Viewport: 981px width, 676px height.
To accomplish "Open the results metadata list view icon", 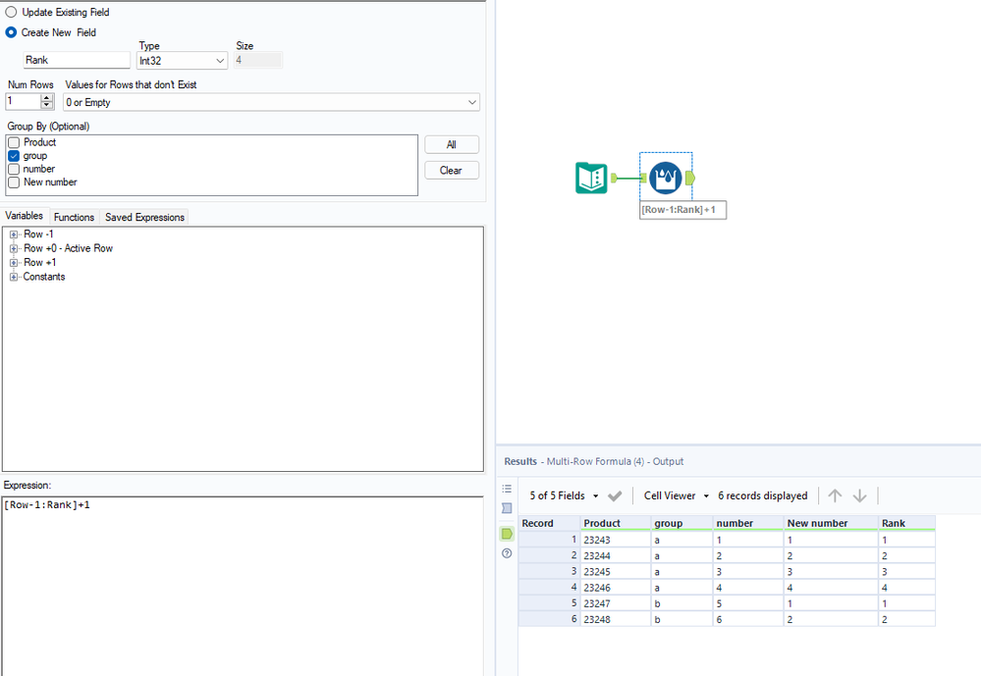I will coord(507,489).
